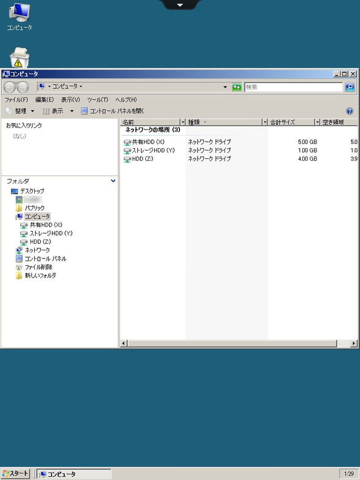Click the back navigation arrow button

[10, 87]
